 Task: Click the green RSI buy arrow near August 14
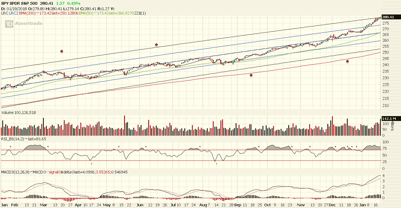216,164
